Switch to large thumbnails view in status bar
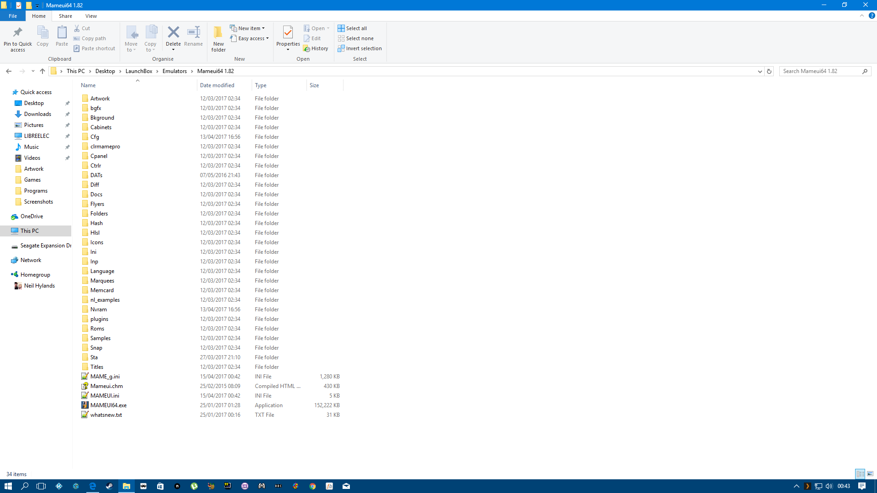The width and height of the screenshot is (877, 493). pos(870,474)
